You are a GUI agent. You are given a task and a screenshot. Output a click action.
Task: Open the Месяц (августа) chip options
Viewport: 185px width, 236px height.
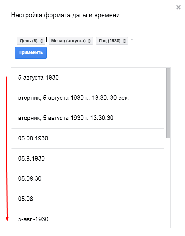71,41
